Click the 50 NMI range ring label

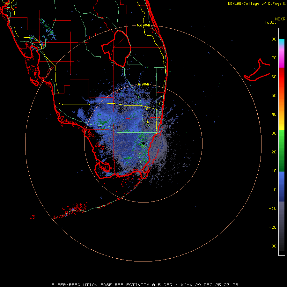[x=143, y=85]
